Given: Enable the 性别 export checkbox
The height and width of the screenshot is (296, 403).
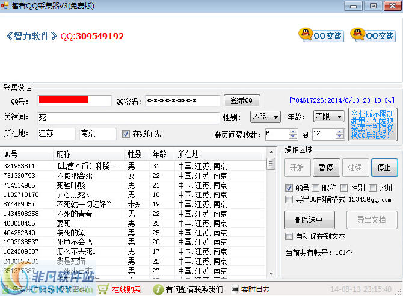Looking at the screenshot, I should [343, 188].
